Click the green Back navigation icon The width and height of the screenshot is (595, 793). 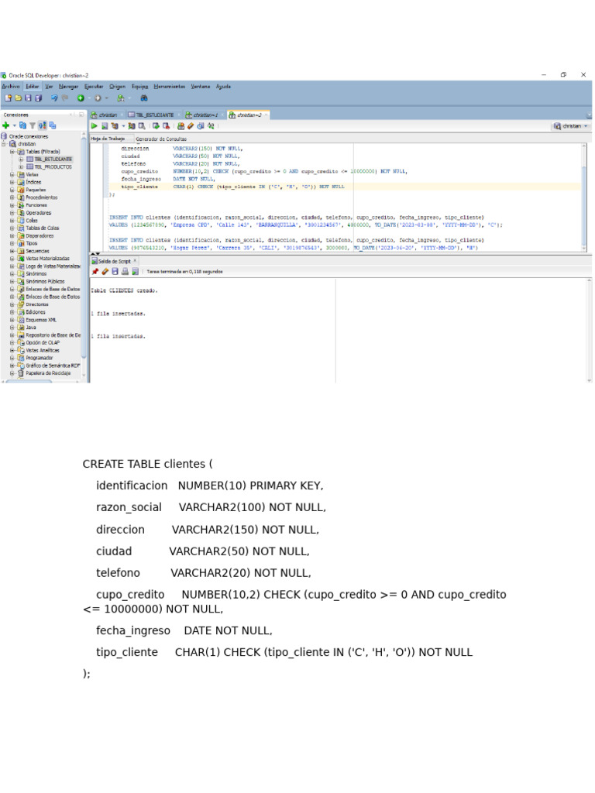(x=81, y=98)
